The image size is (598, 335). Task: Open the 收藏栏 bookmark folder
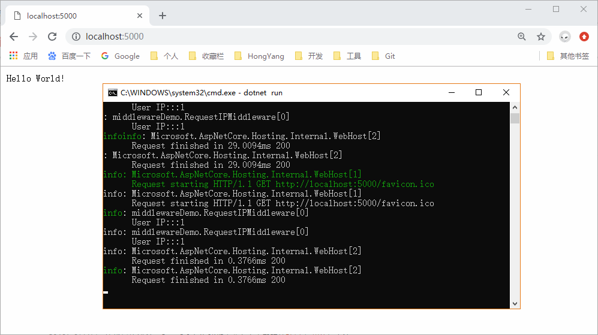206,56
